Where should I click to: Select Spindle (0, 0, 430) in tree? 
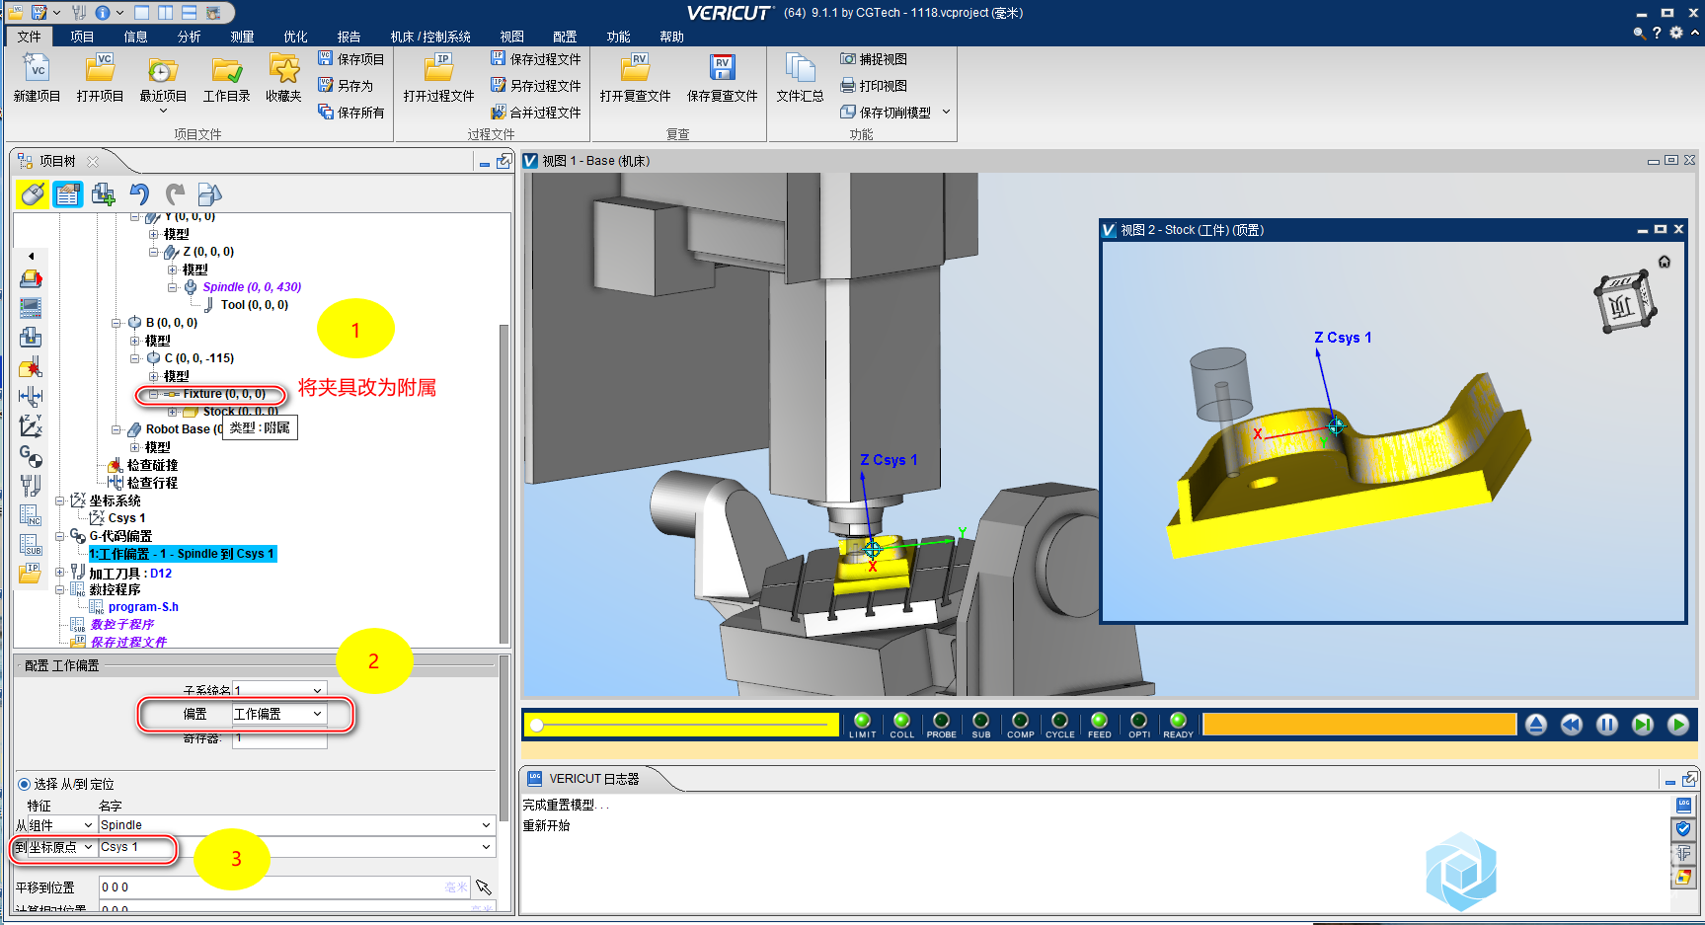(x=252, y=287)
